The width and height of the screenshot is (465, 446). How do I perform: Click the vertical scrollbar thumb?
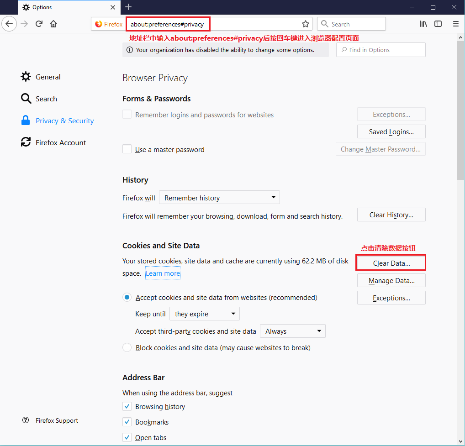[460, 110]
